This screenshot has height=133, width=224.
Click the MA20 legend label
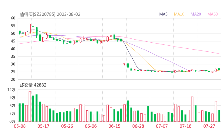[196, 14]
